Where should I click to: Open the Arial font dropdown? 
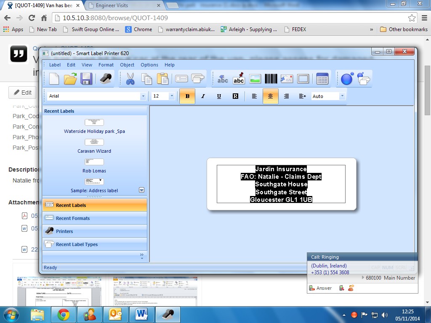click(143, 96)
